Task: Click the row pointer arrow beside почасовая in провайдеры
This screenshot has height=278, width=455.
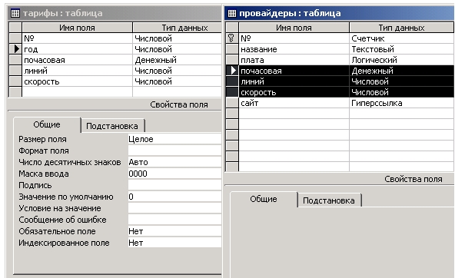Action: click(x=234, y=71)
